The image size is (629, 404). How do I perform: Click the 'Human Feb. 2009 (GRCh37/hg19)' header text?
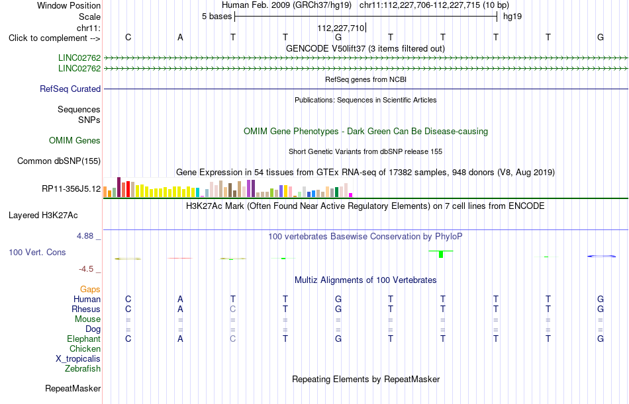(x=287, y=5)
